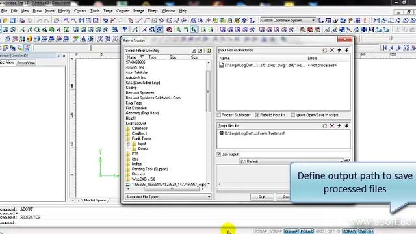Click the red exclamation mark toolbar icon
This screenshot has width=416, height=234.
(x=365, y=20)
